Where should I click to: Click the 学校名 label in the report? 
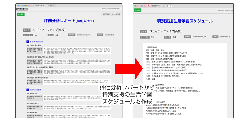[27, 30]
